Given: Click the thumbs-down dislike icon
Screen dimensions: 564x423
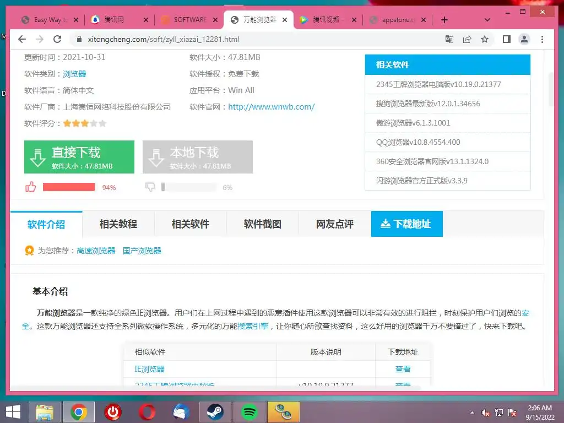Looking at the screenshot, I should [150, 187].
